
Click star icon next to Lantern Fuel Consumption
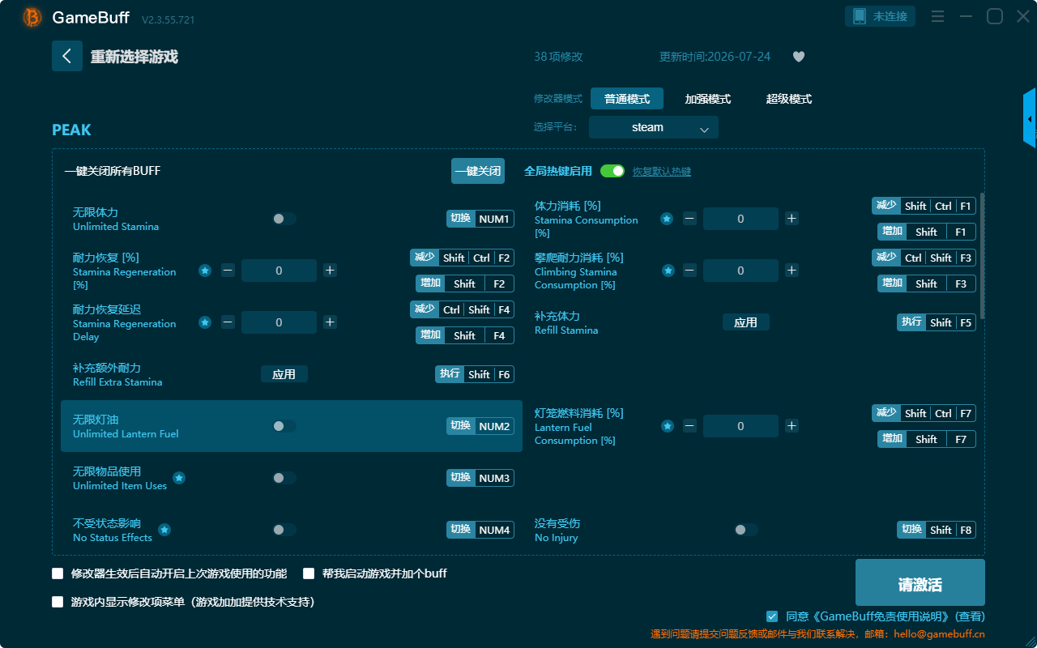[x=668, y=426]
